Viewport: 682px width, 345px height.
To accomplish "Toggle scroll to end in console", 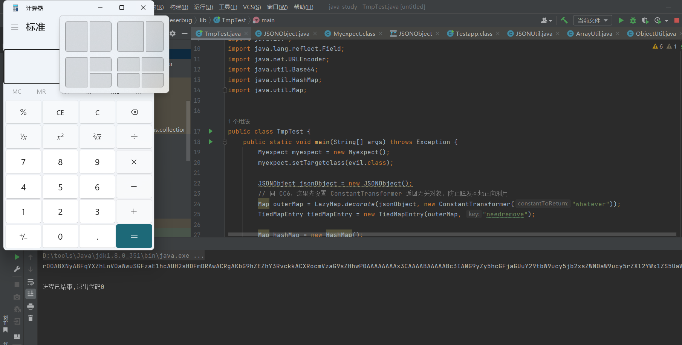I will [x=31, y=293].
